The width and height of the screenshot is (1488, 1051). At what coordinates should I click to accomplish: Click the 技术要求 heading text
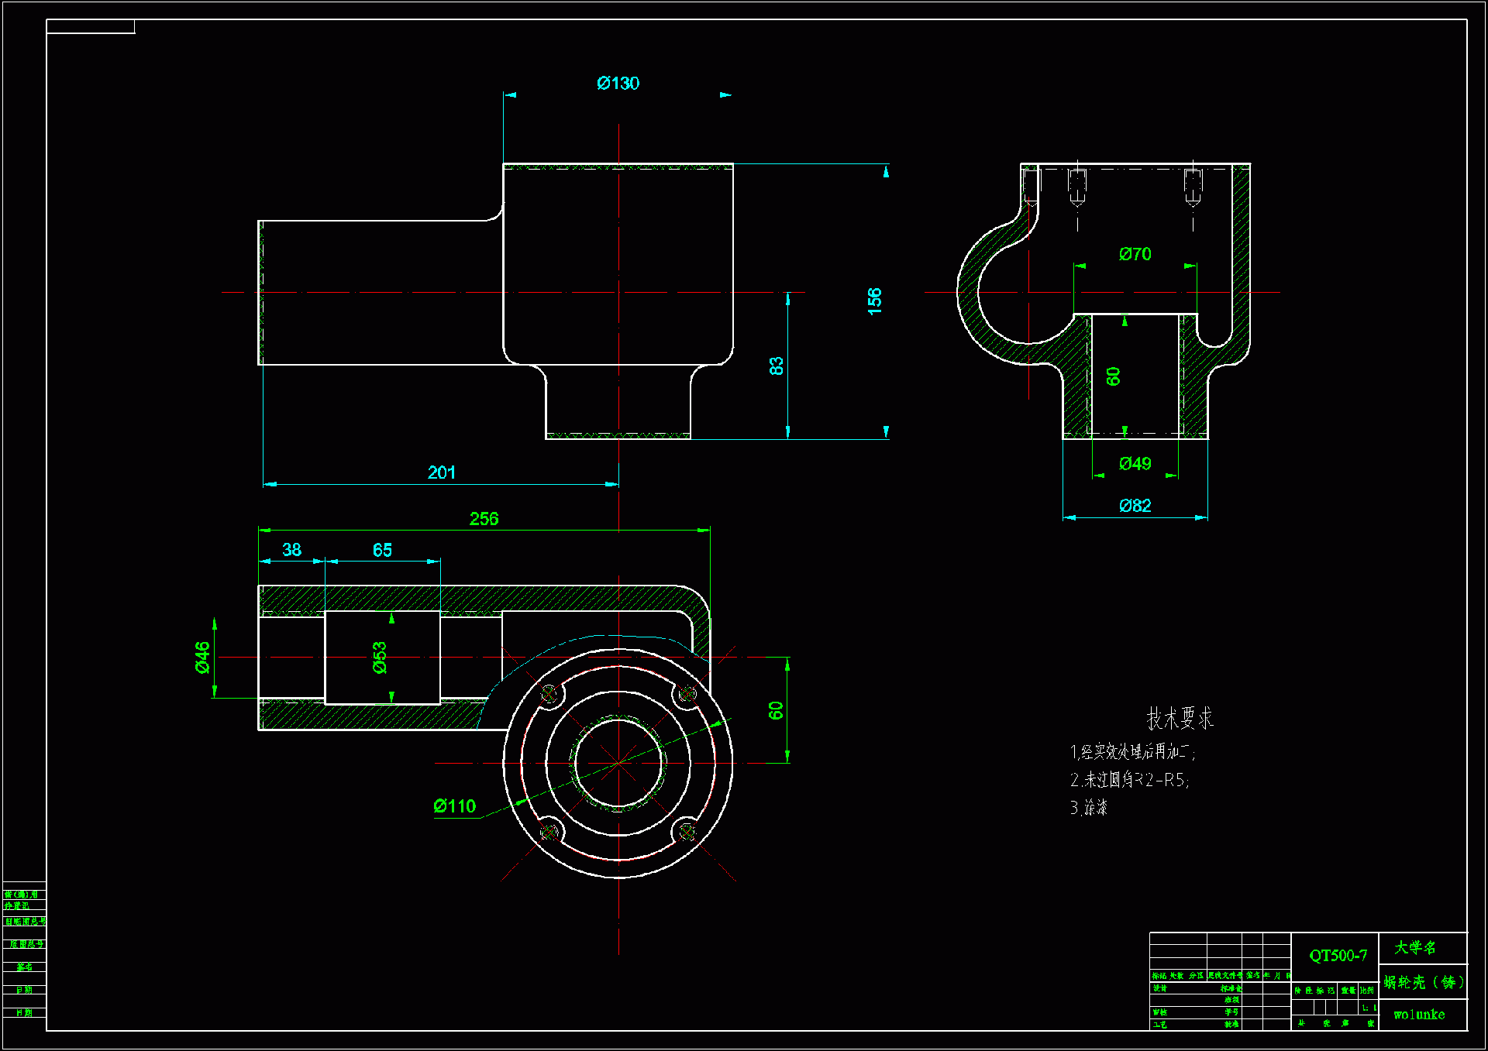tap(1180, 719)
